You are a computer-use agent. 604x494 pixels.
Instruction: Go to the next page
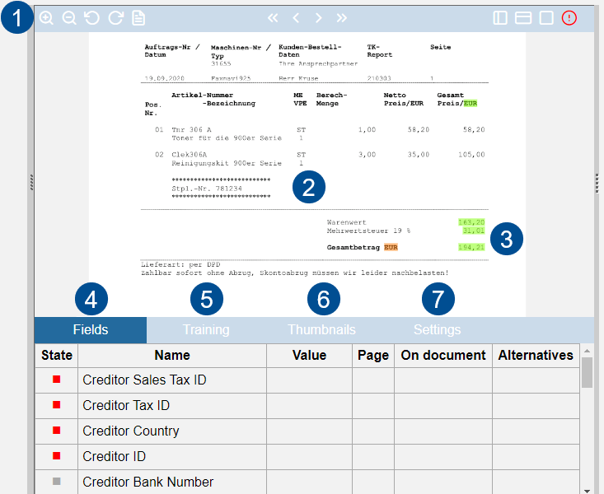318,17
